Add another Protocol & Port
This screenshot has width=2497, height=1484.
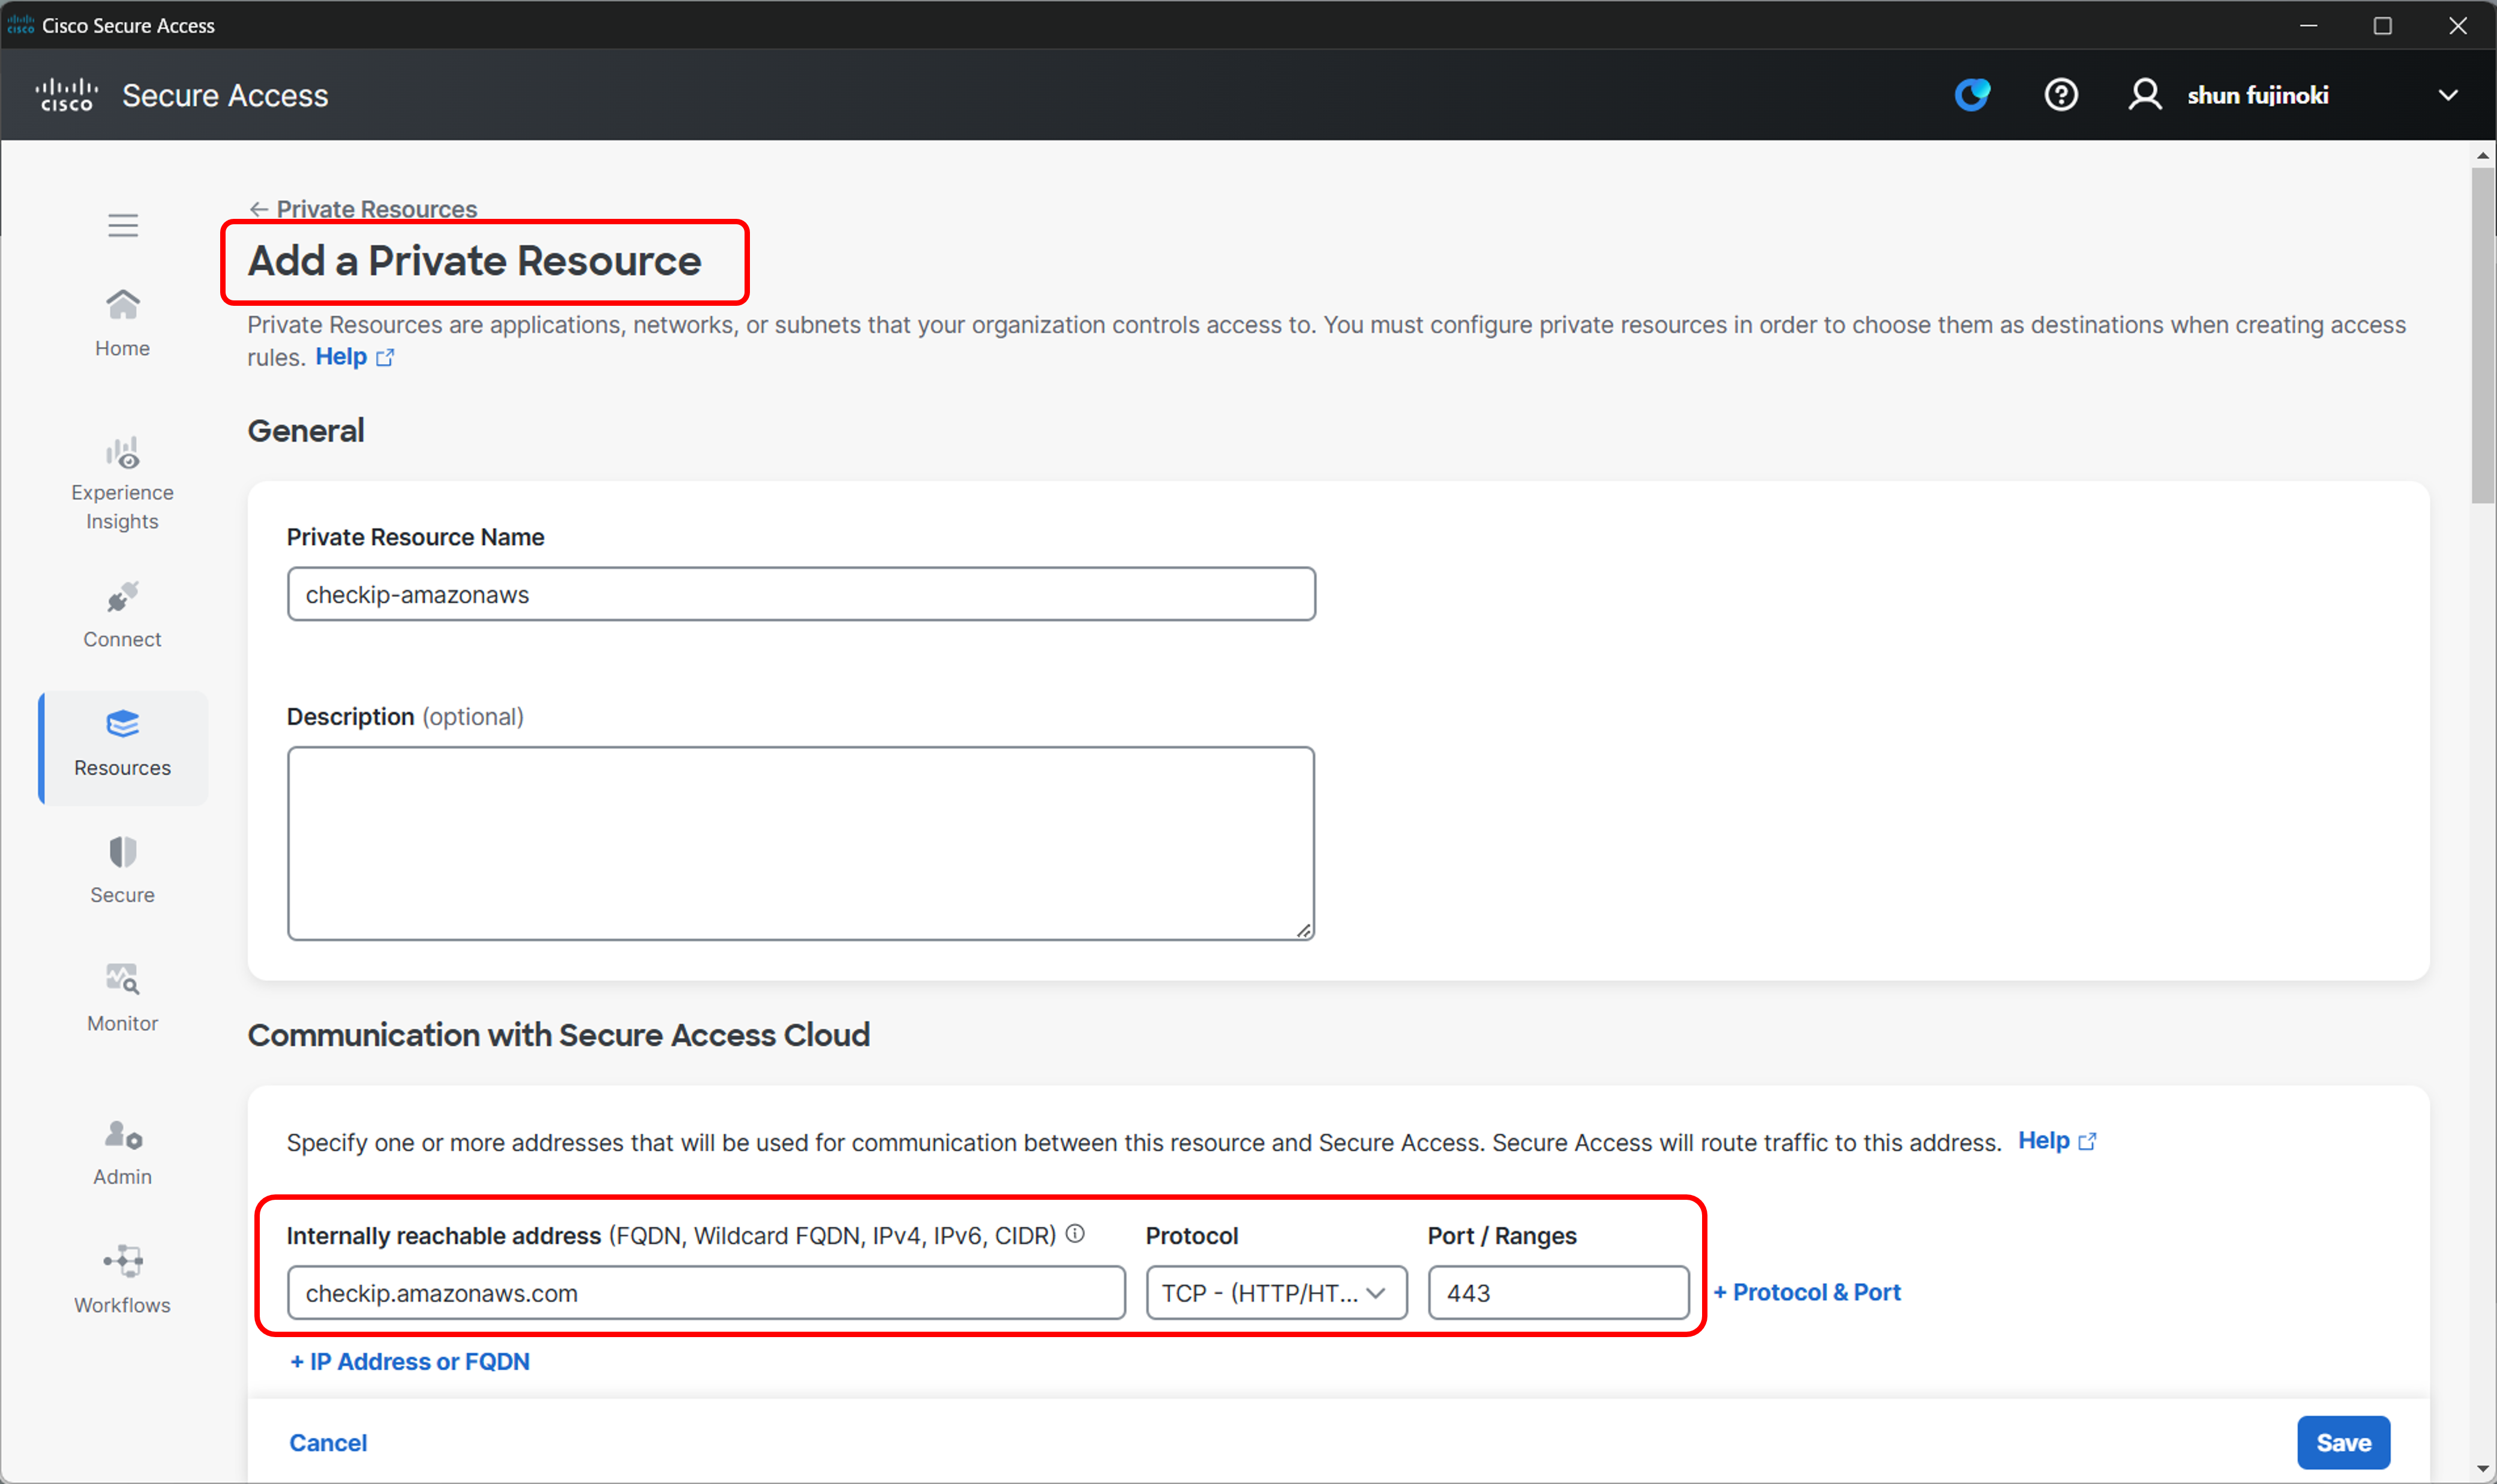1806,1292
